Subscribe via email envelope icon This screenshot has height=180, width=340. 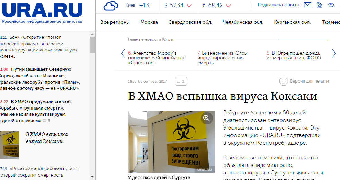307,5
